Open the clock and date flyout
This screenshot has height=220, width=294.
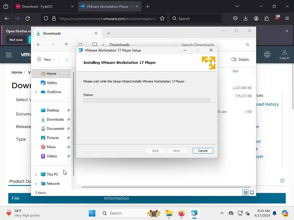262,213
